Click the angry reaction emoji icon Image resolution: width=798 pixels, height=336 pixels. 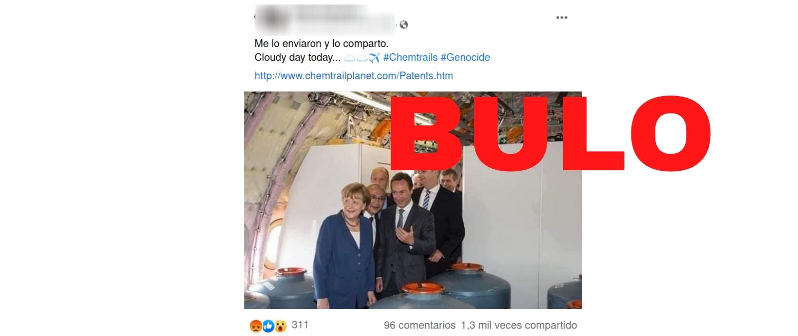coord(256,326)
